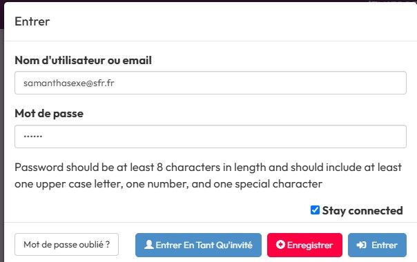Click the Entrer dialog title

pyautogui.click(x=32, y=21)
